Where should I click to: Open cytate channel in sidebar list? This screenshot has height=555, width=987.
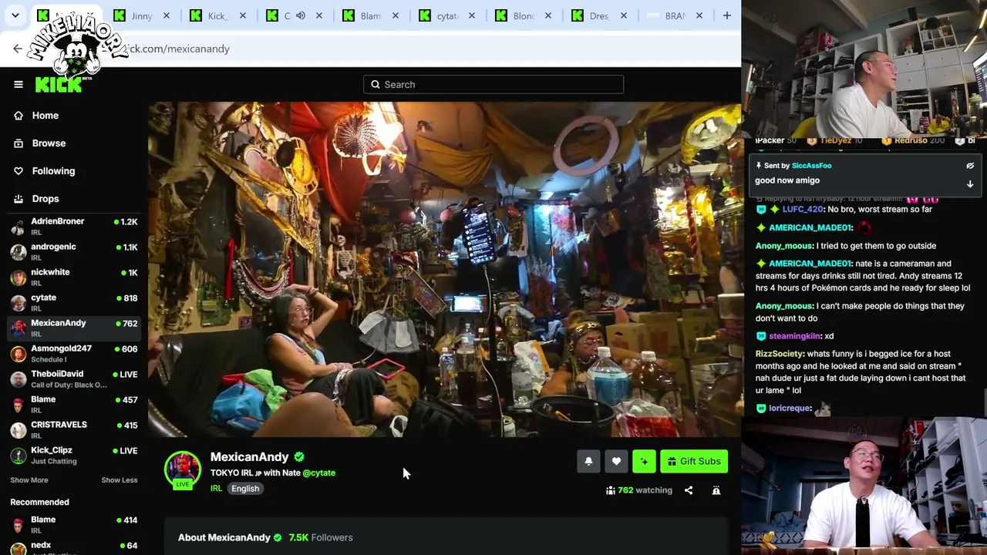click(74, 303)
